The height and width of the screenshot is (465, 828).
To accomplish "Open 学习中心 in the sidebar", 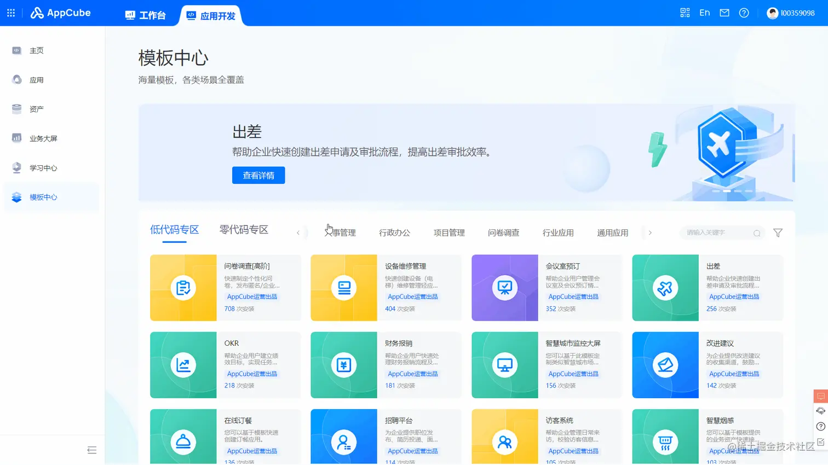I will coord(52,168).
